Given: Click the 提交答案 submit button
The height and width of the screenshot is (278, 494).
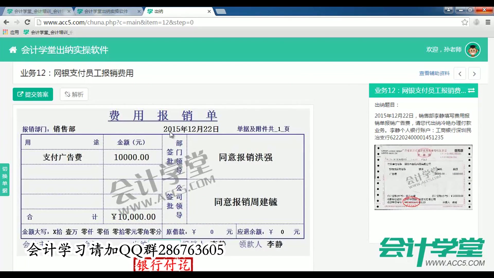Looking at the screenshot, I should (33, 94).
